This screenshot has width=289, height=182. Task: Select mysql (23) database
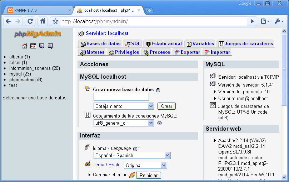(20, 74)
